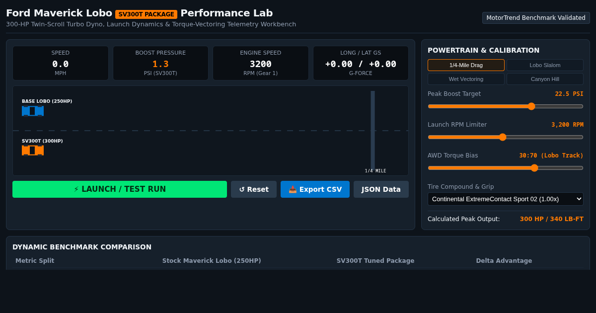Click the 30:70 (Lobo Track) value
Image resolution: width=596 pixels, height=313 pixels.
(551, 156)
